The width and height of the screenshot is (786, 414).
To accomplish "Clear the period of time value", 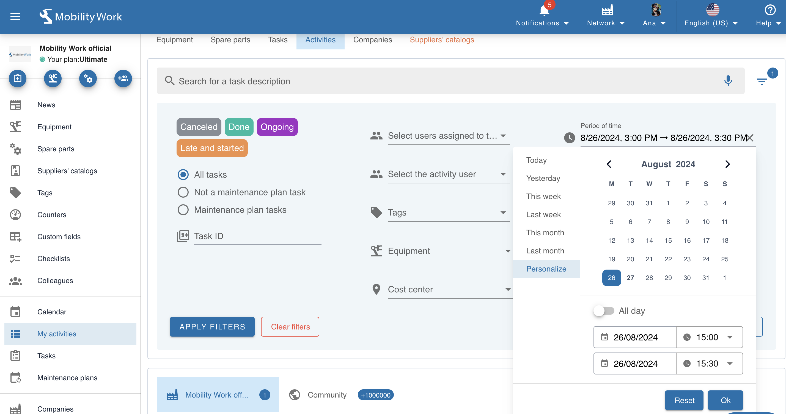I will pyautogui.click(x=750, y=138).
